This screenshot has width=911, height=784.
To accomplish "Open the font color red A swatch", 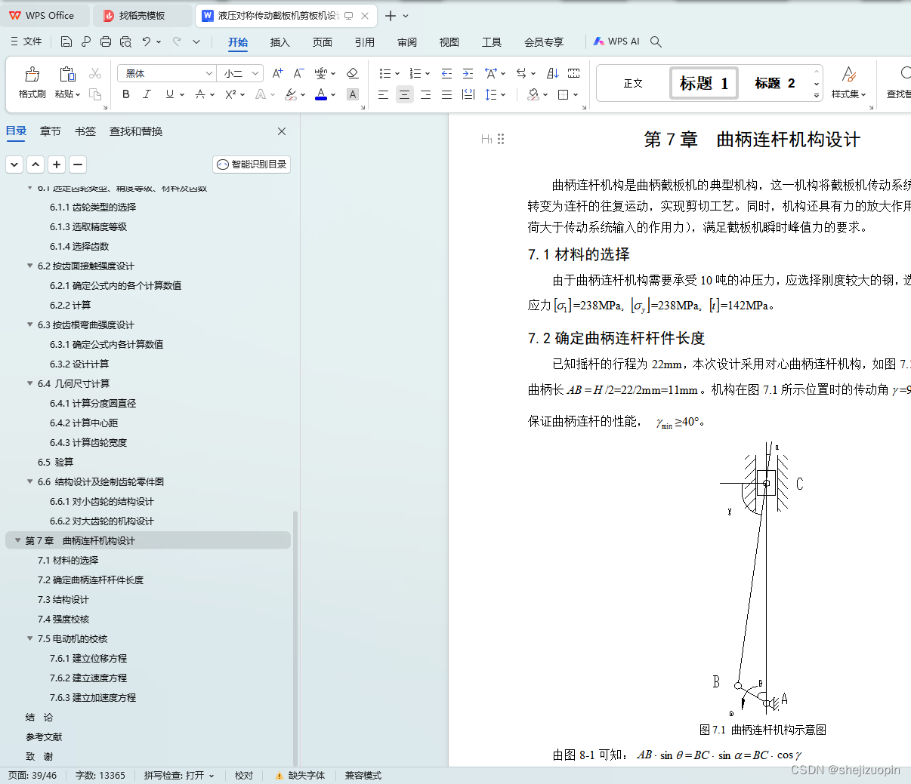I will click(x=321, y=94).
